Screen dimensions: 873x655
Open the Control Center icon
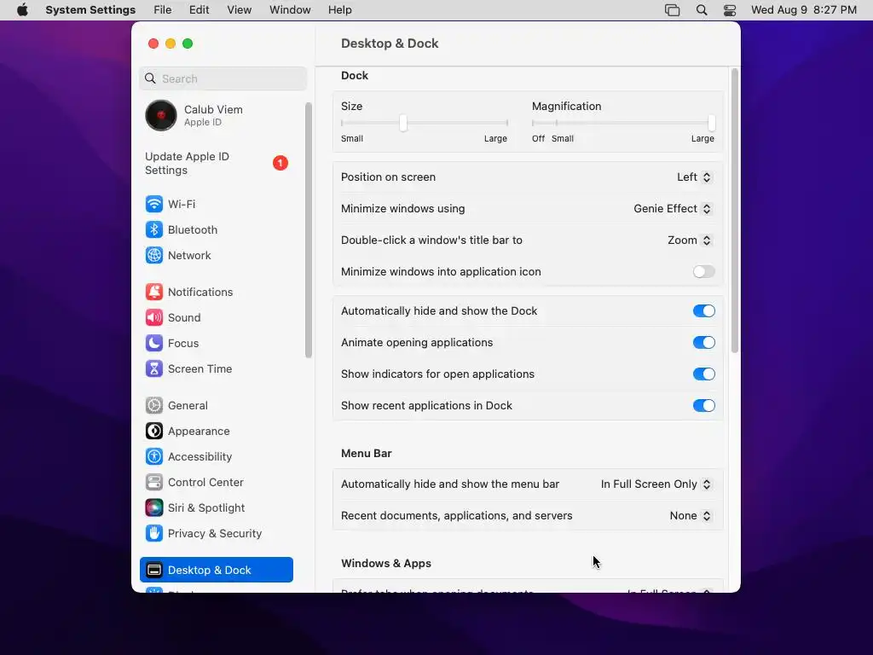tap(154, 483)
